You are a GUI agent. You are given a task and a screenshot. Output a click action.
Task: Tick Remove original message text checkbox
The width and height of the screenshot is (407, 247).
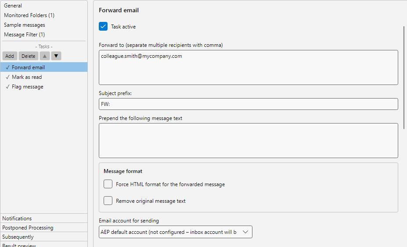pyautogui.click(x=108, y=201)
